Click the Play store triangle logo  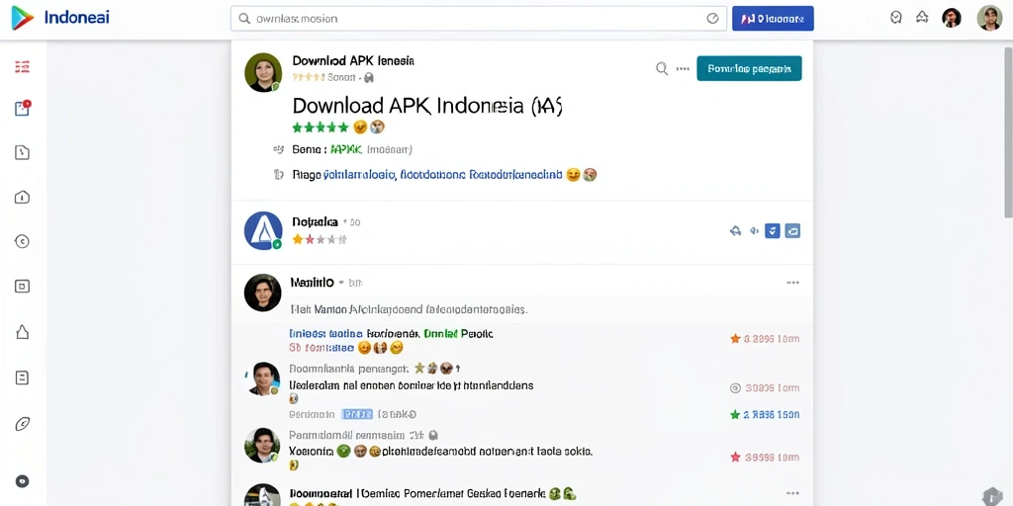click(x=23, y=18)
